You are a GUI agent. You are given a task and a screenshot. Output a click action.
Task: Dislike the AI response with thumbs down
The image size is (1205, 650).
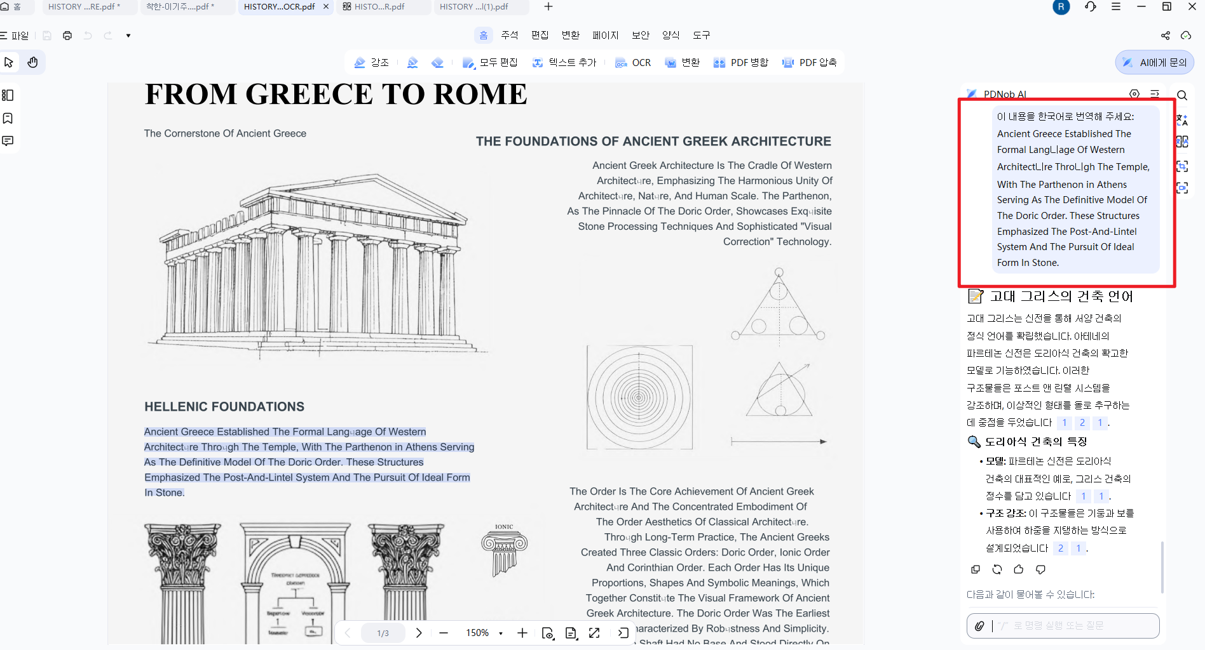[1040, 569]
